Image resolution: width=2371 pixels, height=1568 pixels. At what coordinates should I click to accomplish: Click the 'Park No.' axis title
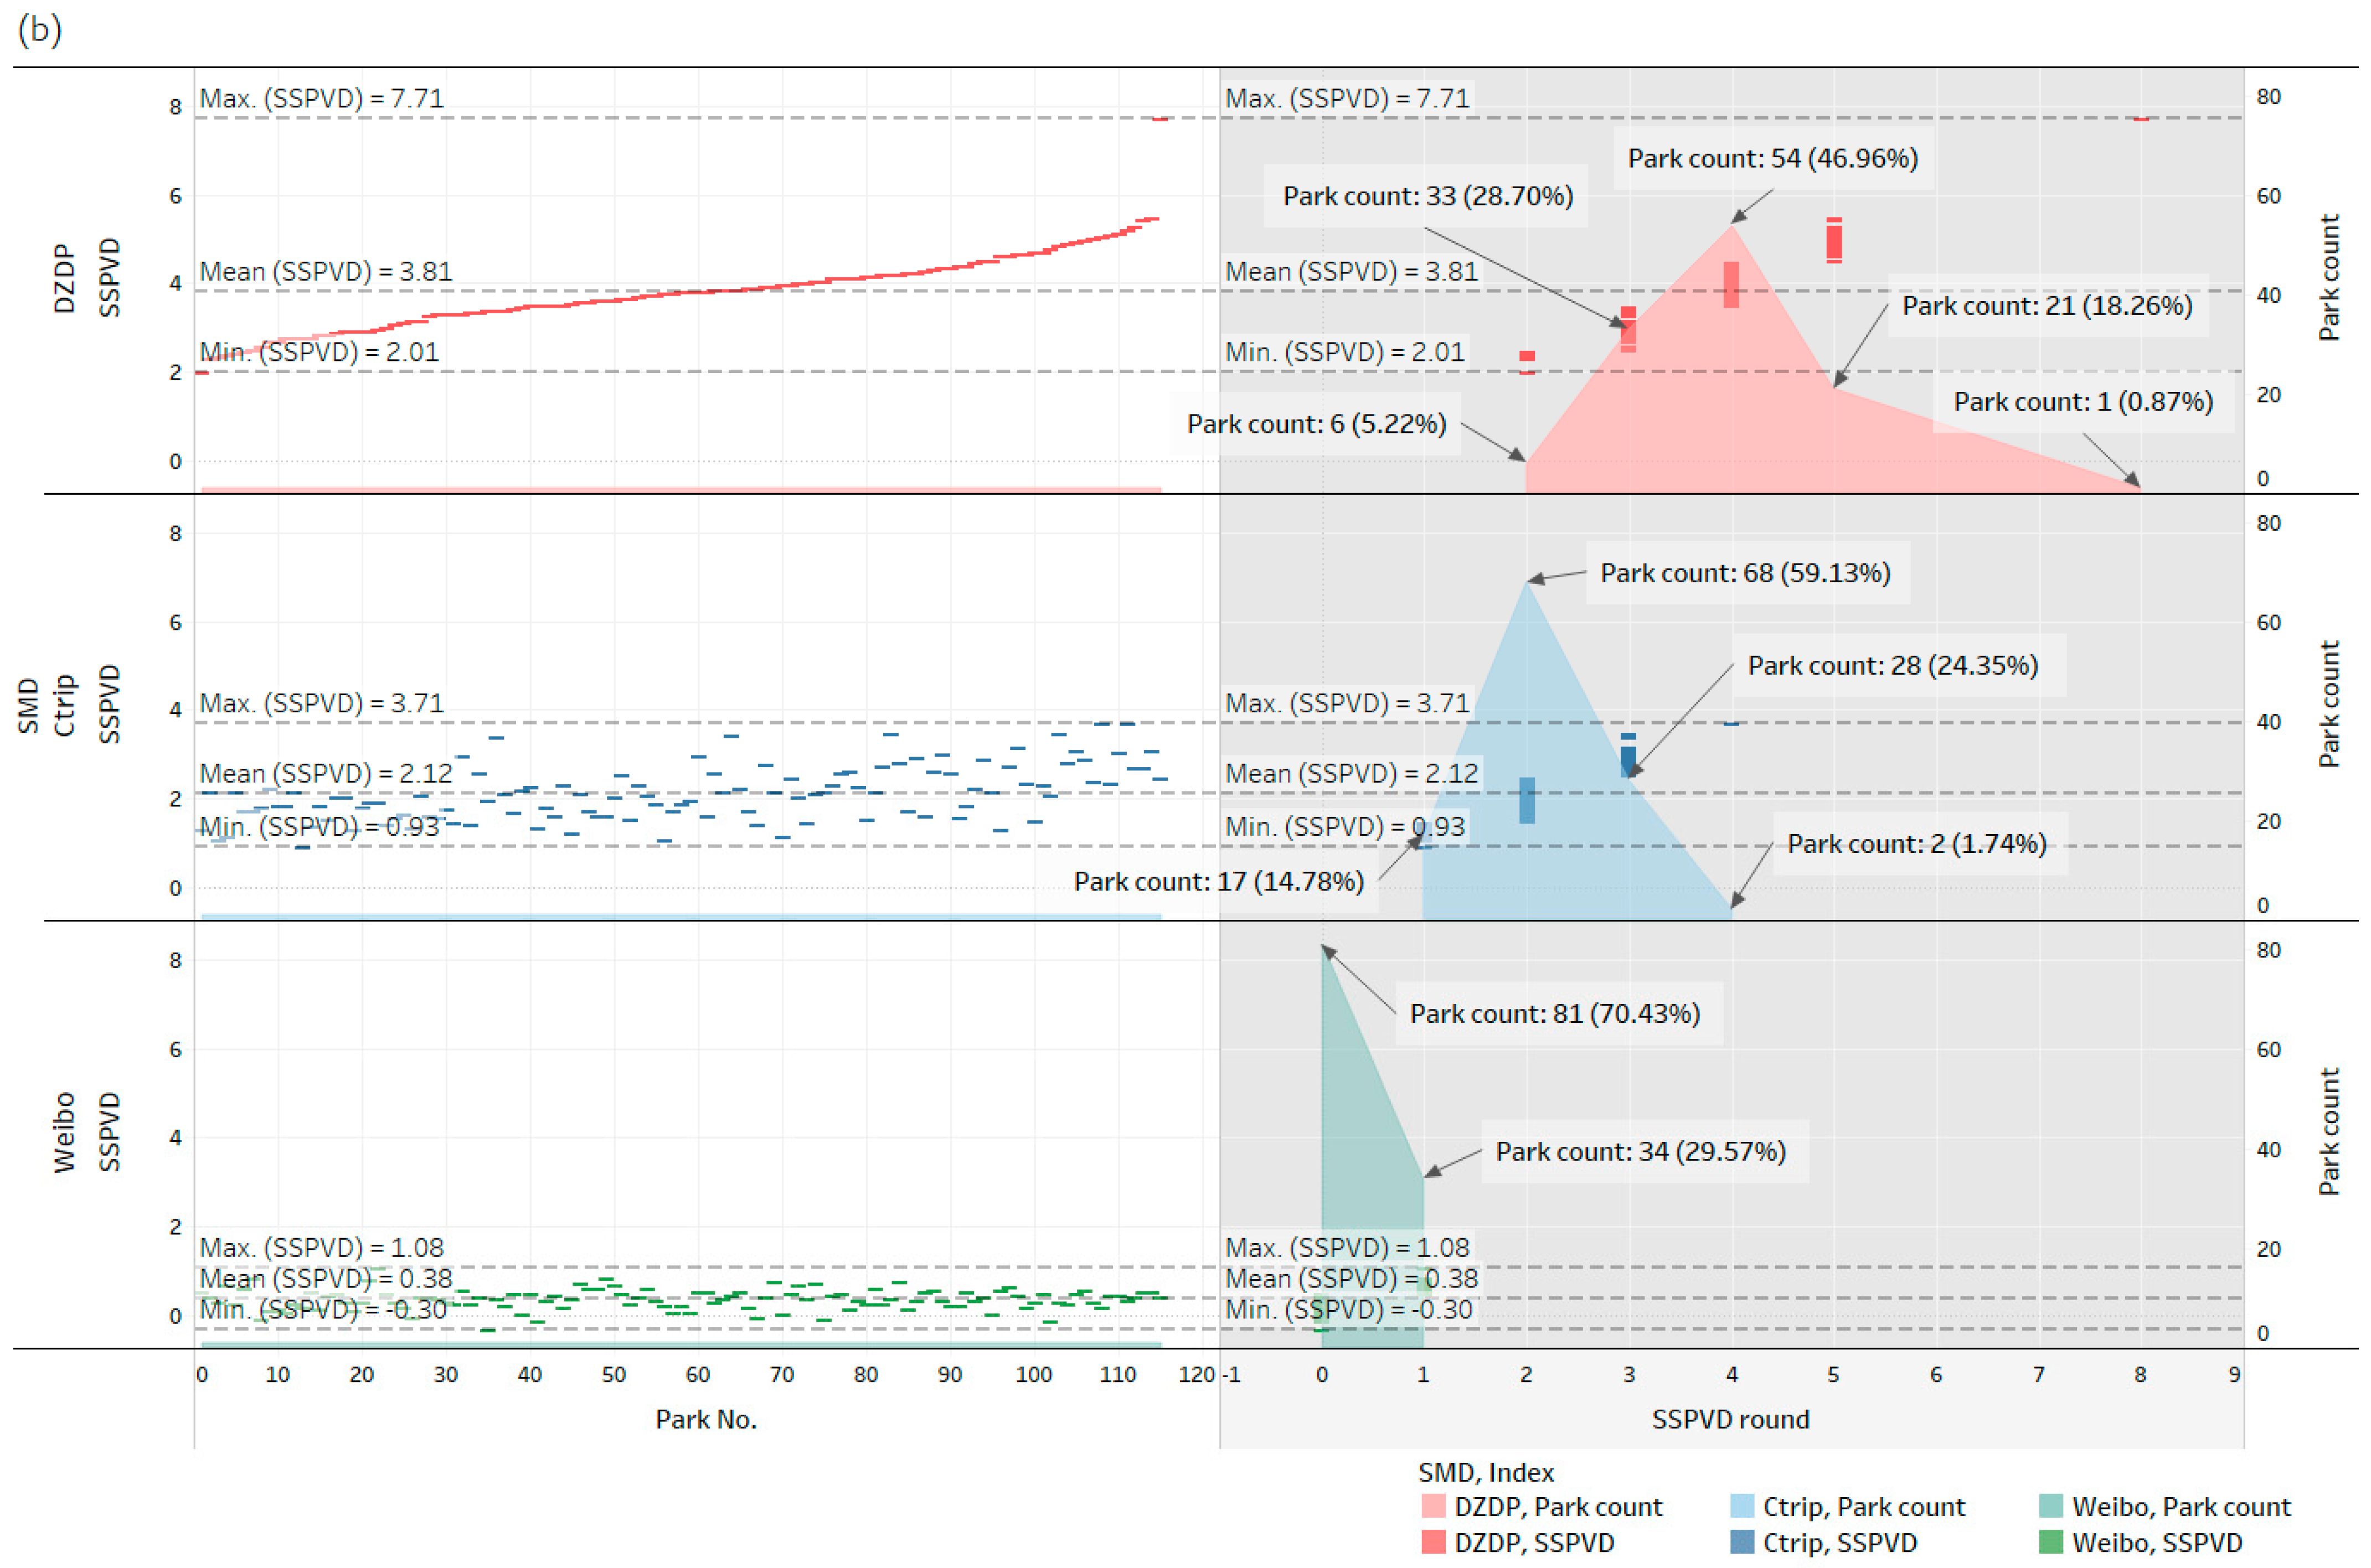(705, 1419)
